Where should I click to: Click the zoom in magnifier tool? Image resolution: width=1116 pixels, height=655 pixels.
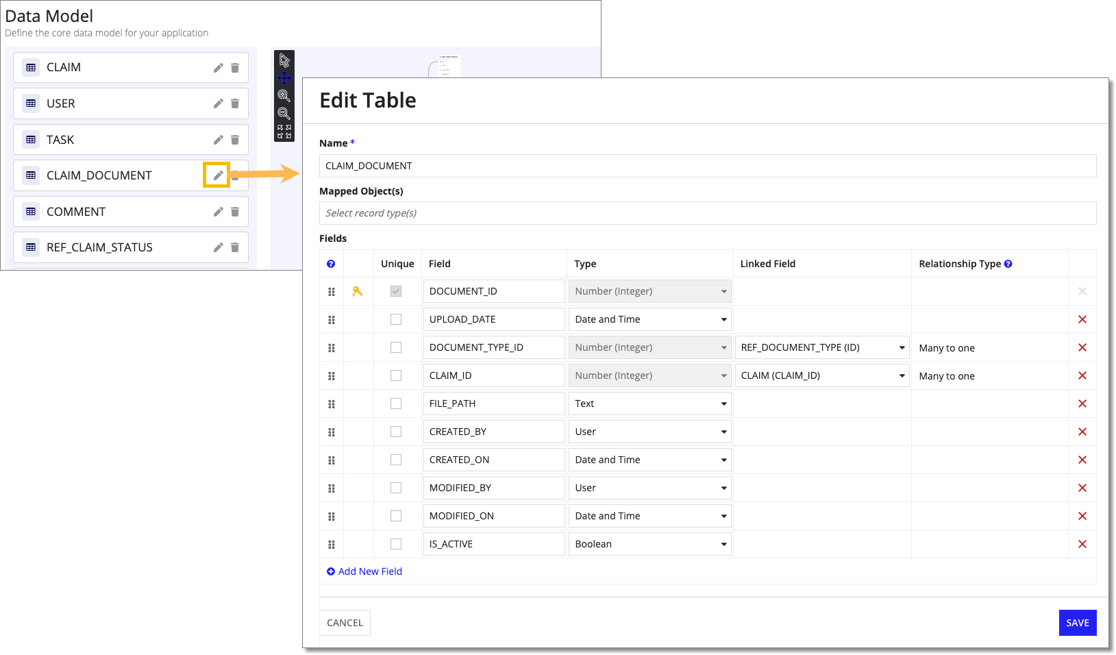coord(284,96)
